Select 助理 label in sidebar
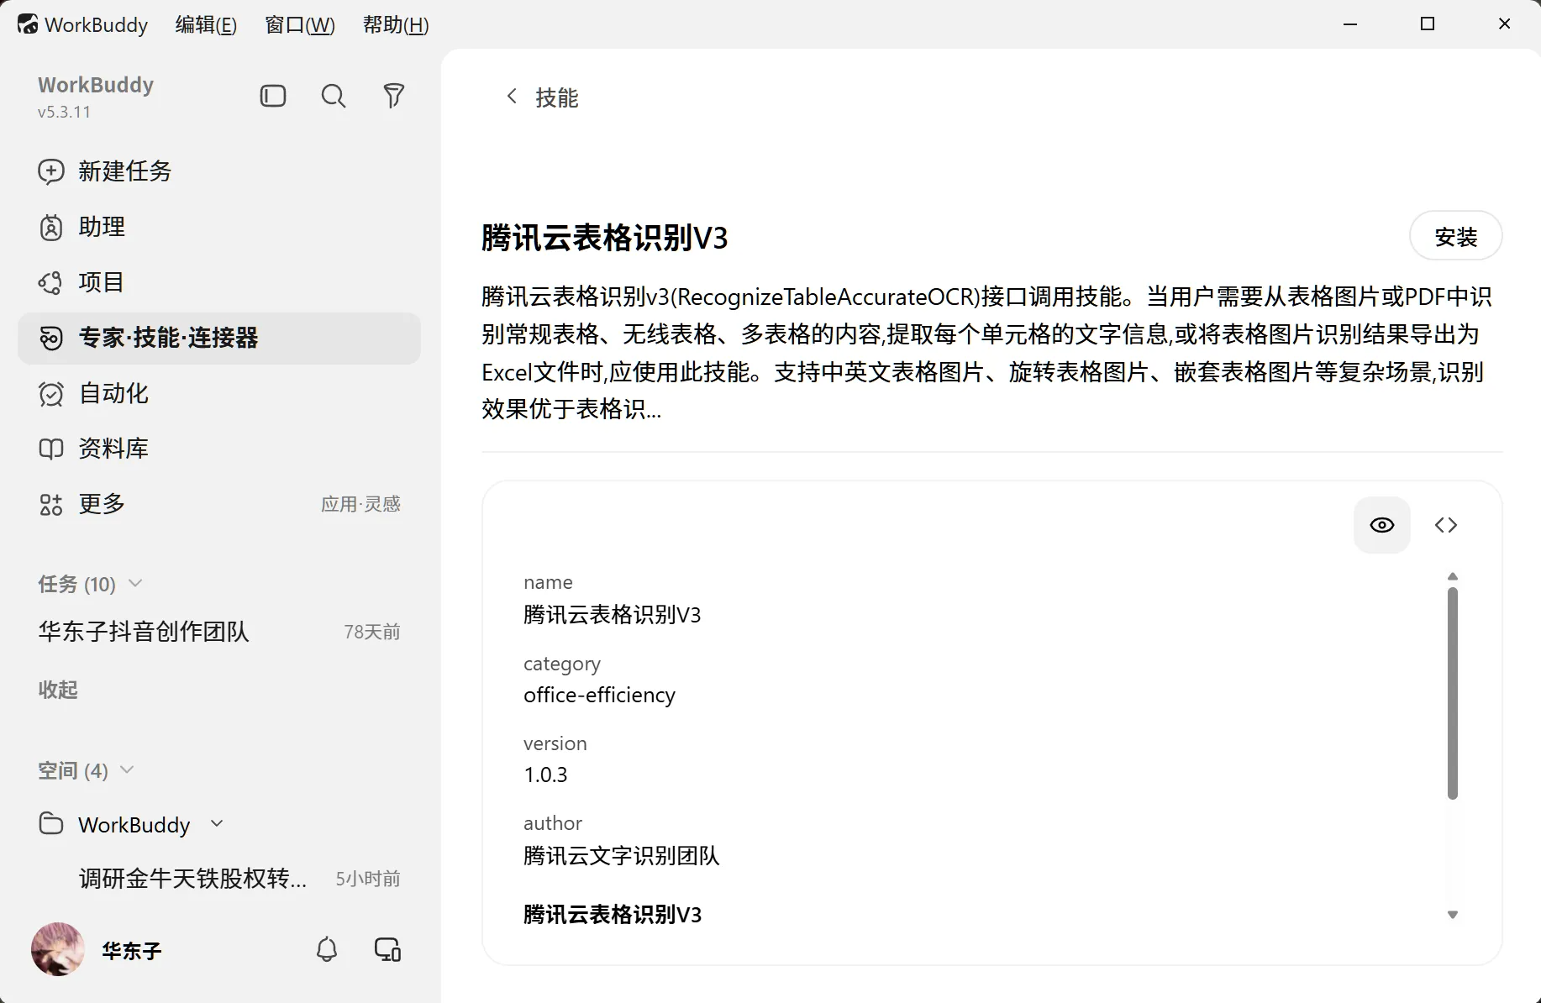The image size is (1541, 1003). (x=102, y=227)
